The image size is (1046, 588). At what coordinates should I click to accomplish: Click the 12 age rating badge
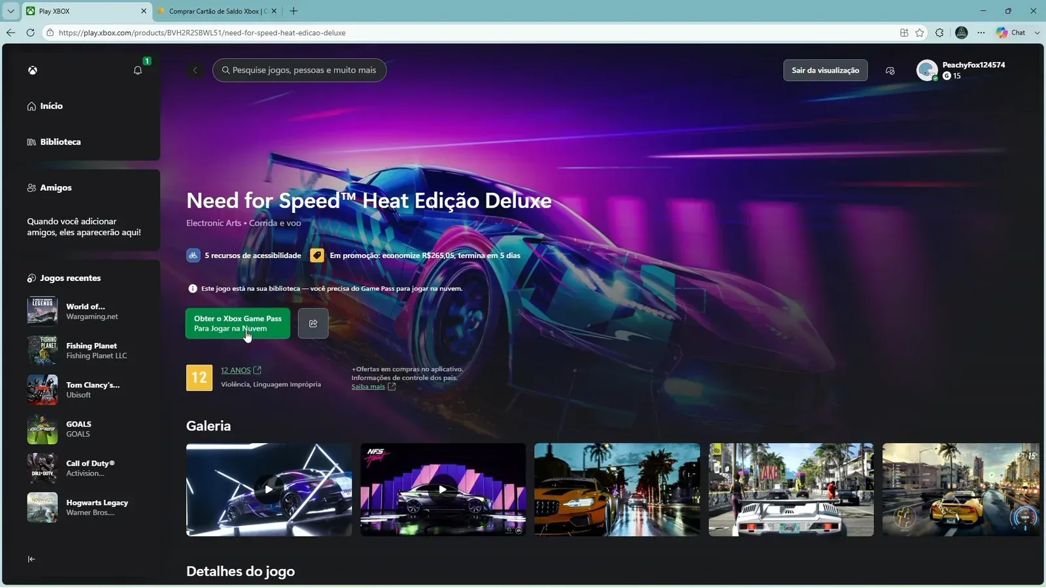pyautogui.click(x=199, y=378)
